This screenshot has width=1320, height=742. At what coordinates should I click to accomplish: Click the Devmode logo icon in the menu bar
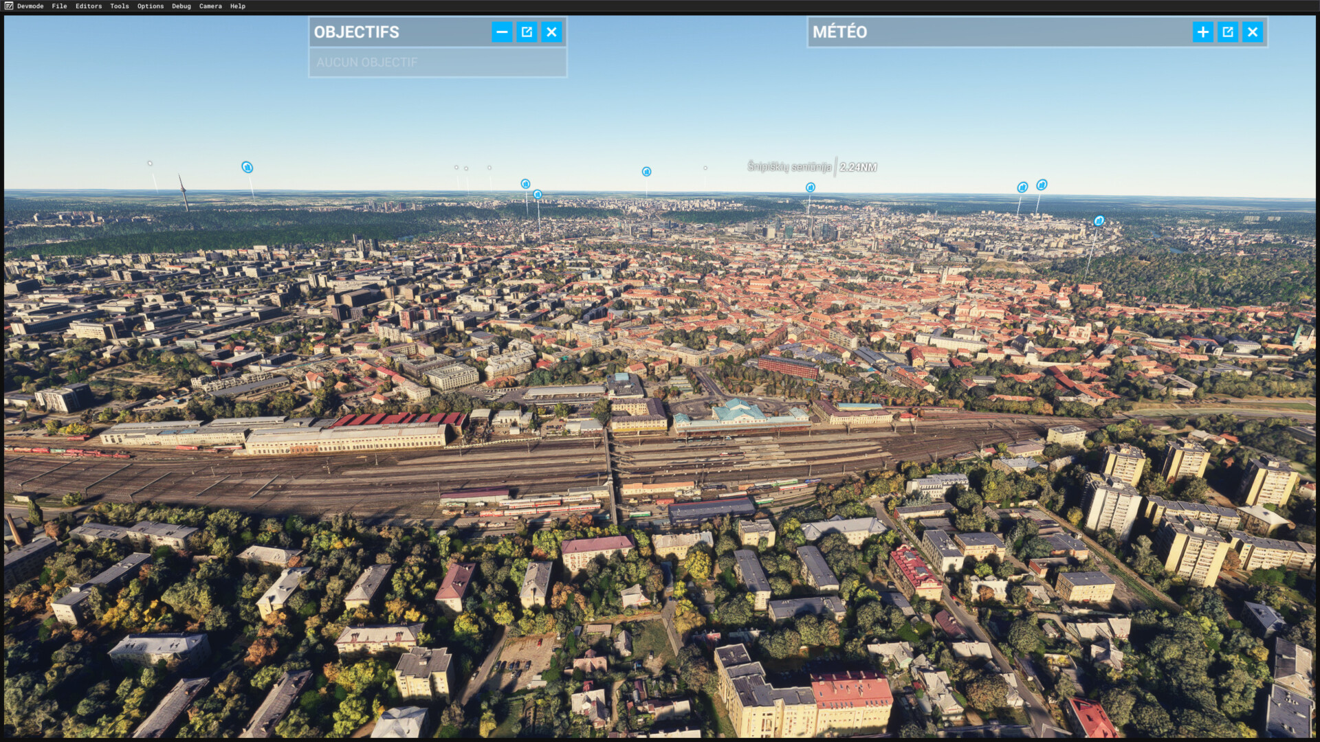9,6
